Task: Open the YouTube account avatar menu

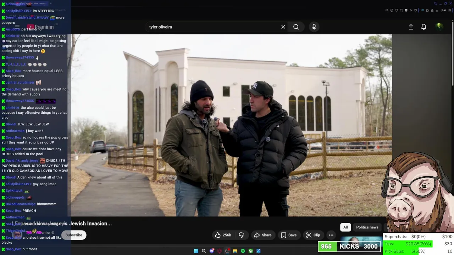Action: 439,27
